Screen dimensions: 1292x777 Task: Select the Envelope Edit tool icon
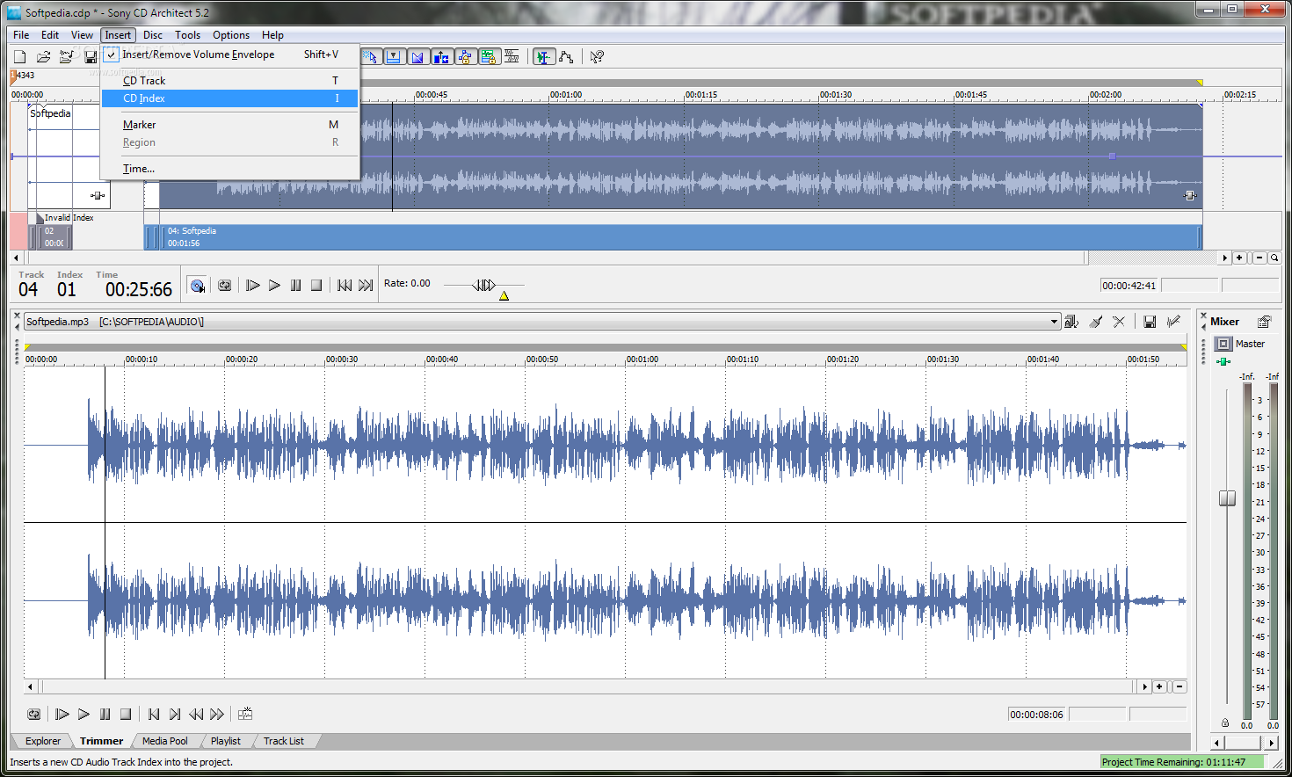(566, 57)
